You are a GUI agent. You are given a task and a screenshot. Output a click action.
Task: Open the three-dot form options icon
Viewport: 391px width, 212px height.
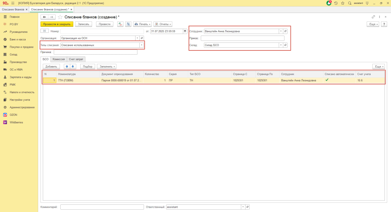(x=379, y=17)
